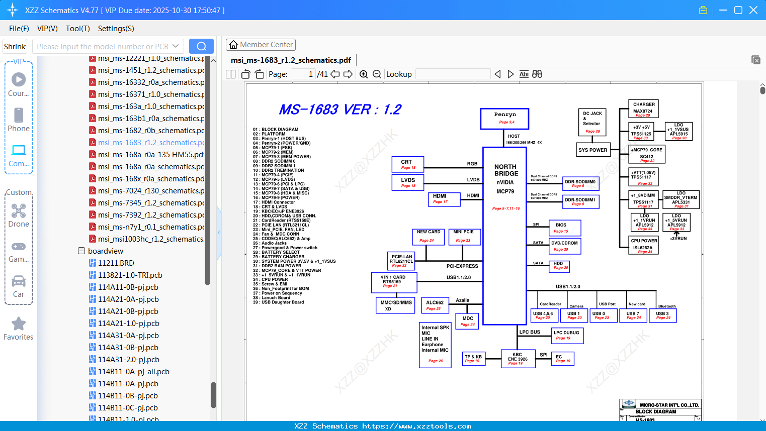Rotate the page counterclockwise
This screenshot has height=431, width=766.
[x=246, y=74]
